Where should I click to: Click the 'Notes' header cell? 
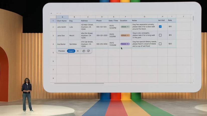[145, 20]
